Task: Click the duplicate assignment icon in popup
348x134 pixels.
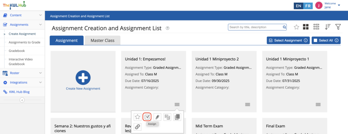Action: click(177, 117)
